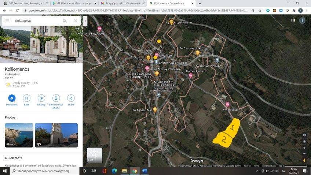Collapse the side panel arrow
The image size is (311, 175).
coord(85,21)
